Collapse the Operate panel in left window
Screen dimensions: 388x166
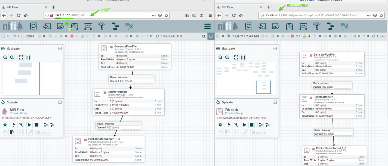point(60,102)
